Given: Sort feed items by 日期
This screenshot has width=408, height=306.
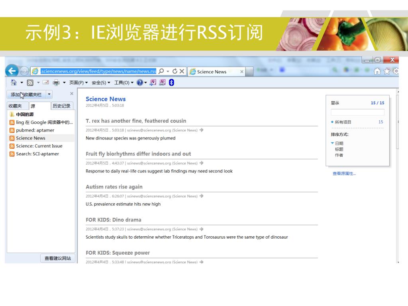Looking at the screenshot, I should [339, 143].
